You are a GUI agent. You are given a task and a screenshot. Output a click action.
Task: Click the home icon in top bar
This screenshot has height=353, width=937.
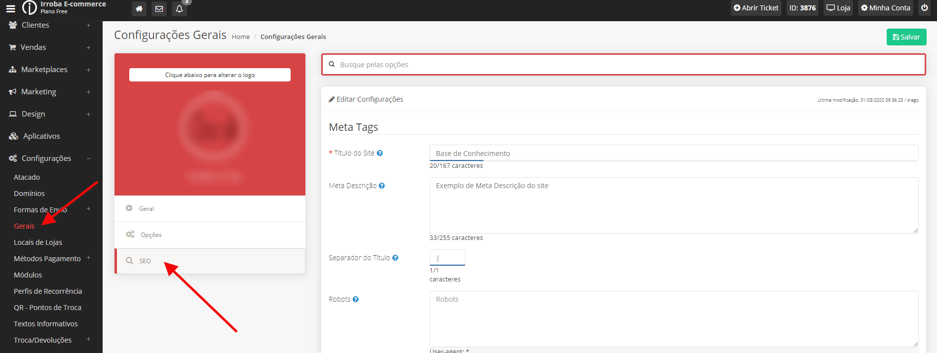click(x=139, y=8)
